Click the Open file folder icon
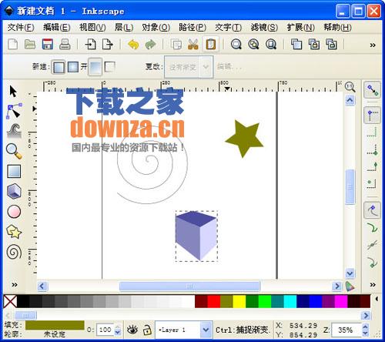The height and width of the screenshot is (342, 385). coord(30,45)
